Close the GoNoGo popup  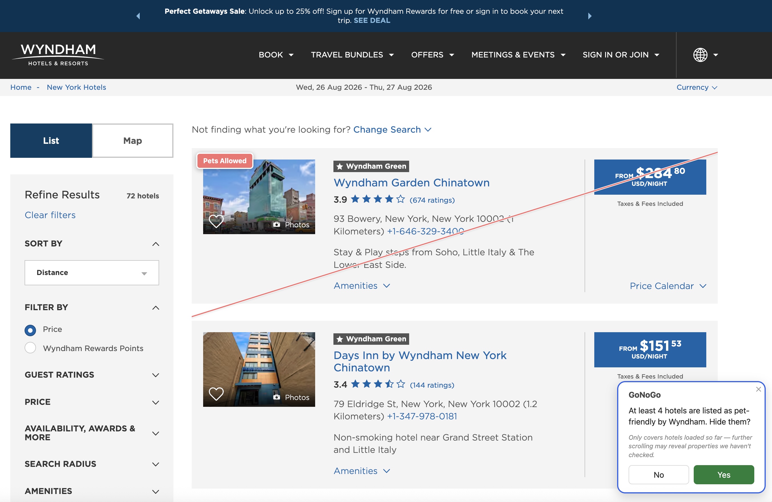point(758,389)
